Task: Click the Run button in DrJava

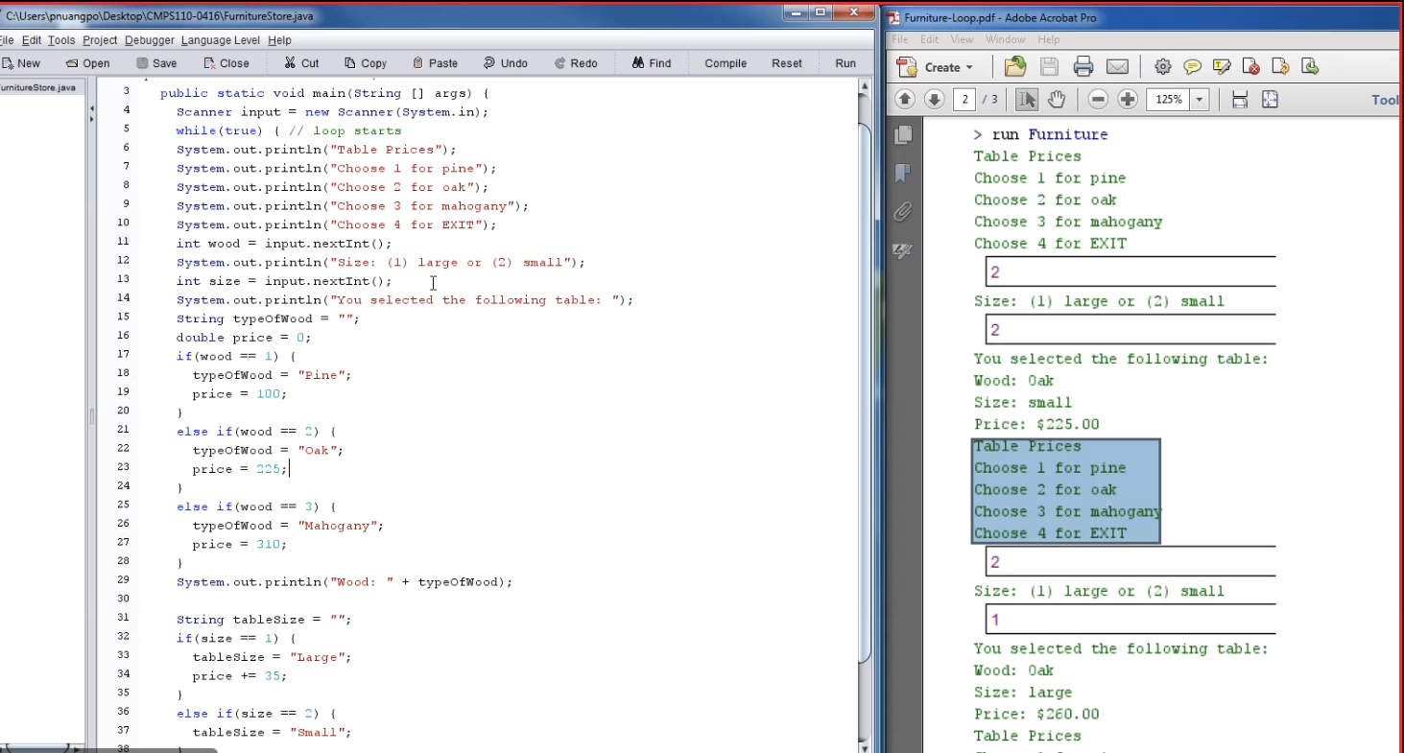Action: tap(845, 63)
